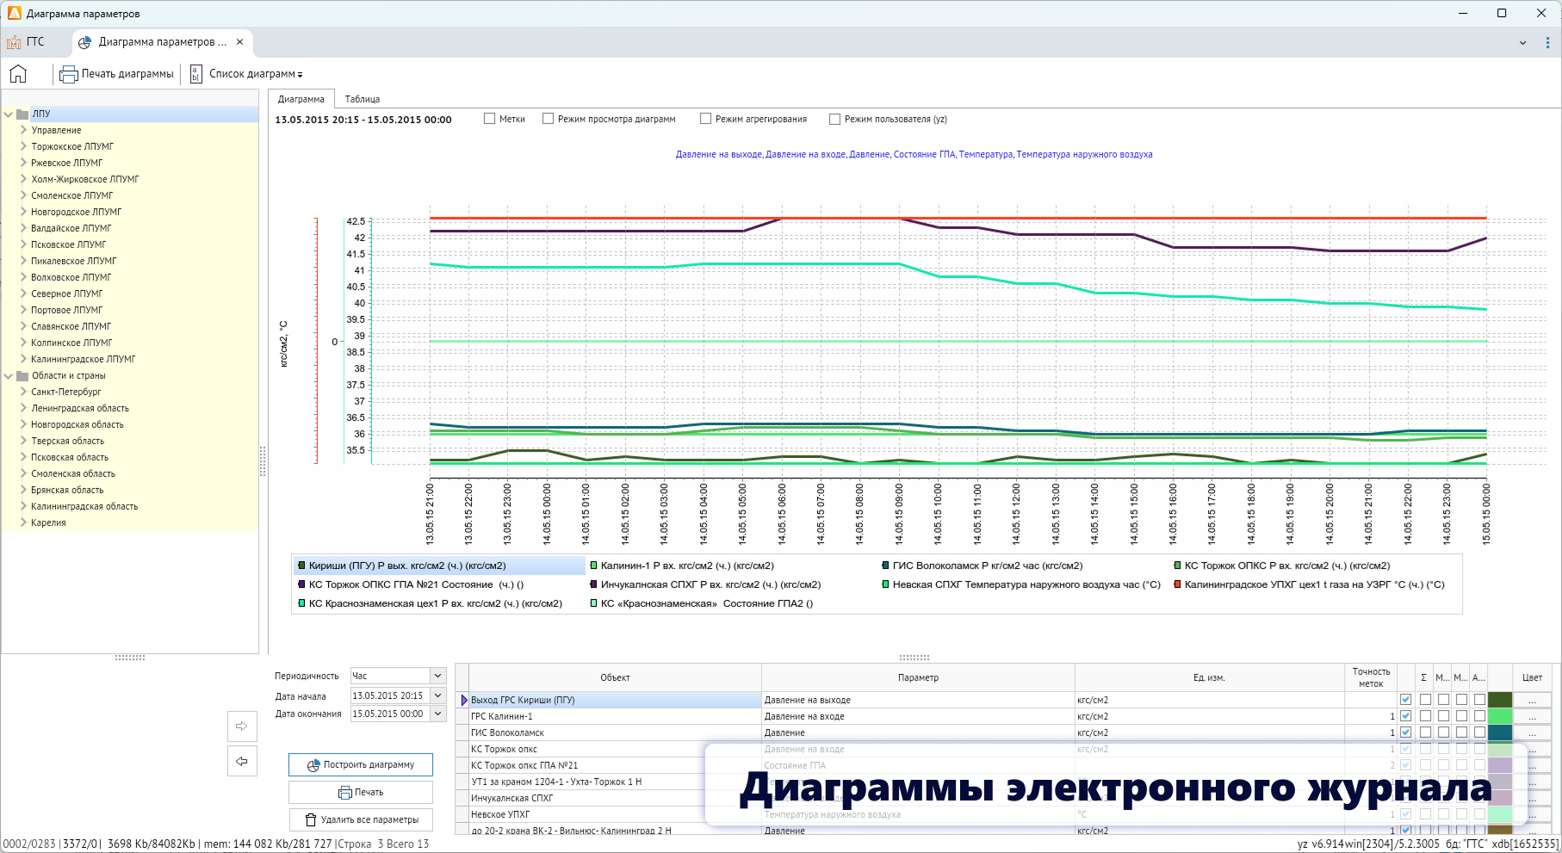Screen dimensions: 1562x853
Task: Select the Диаграмма параметров tab
Action: 163,42
